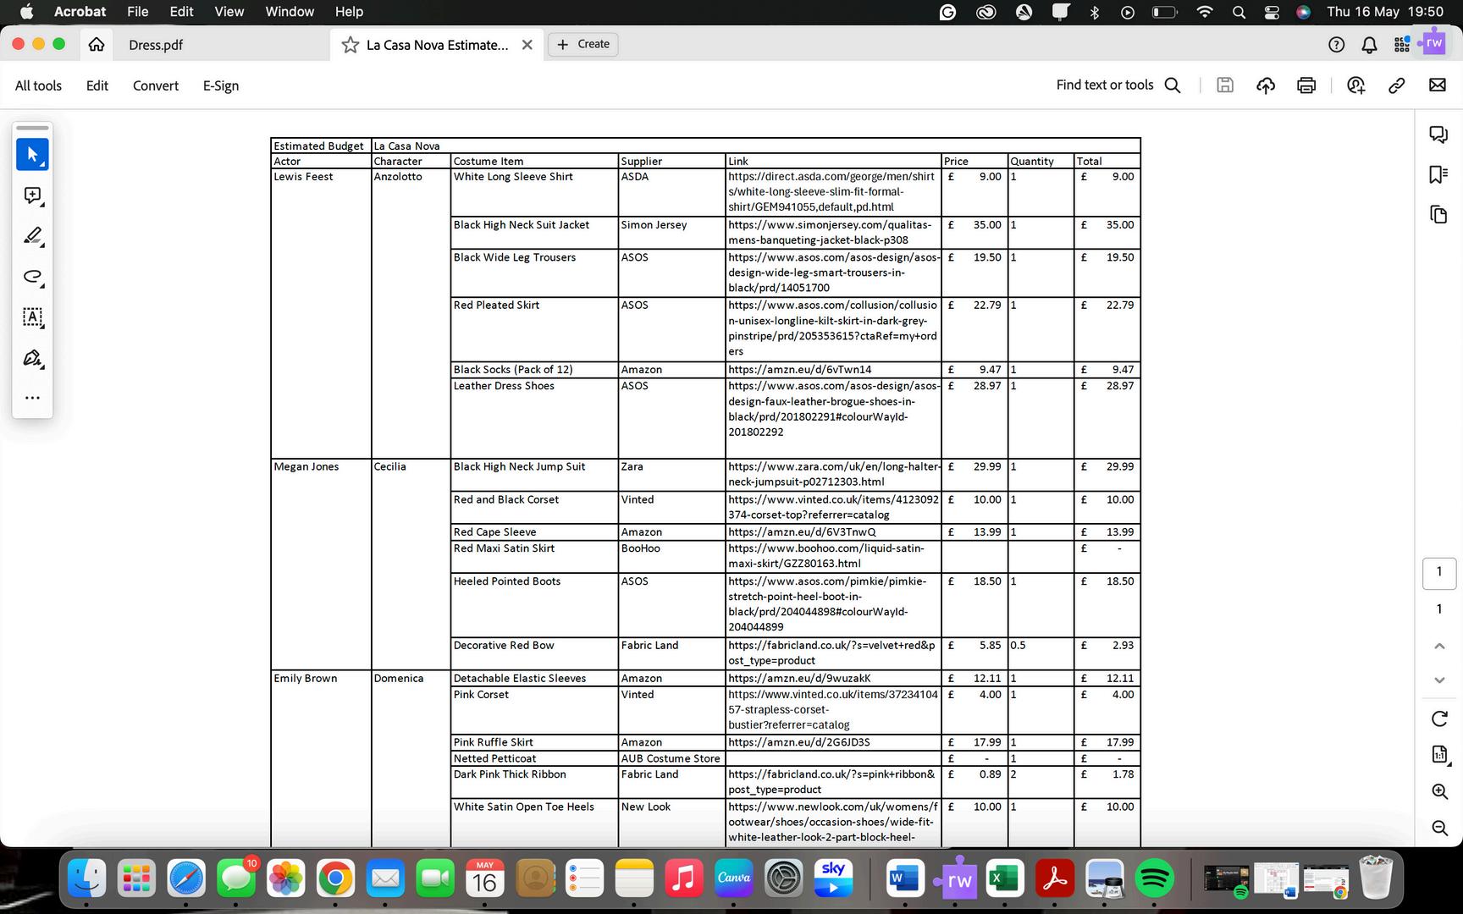
Task: Click the Create button
Action: tap(583, 44)
